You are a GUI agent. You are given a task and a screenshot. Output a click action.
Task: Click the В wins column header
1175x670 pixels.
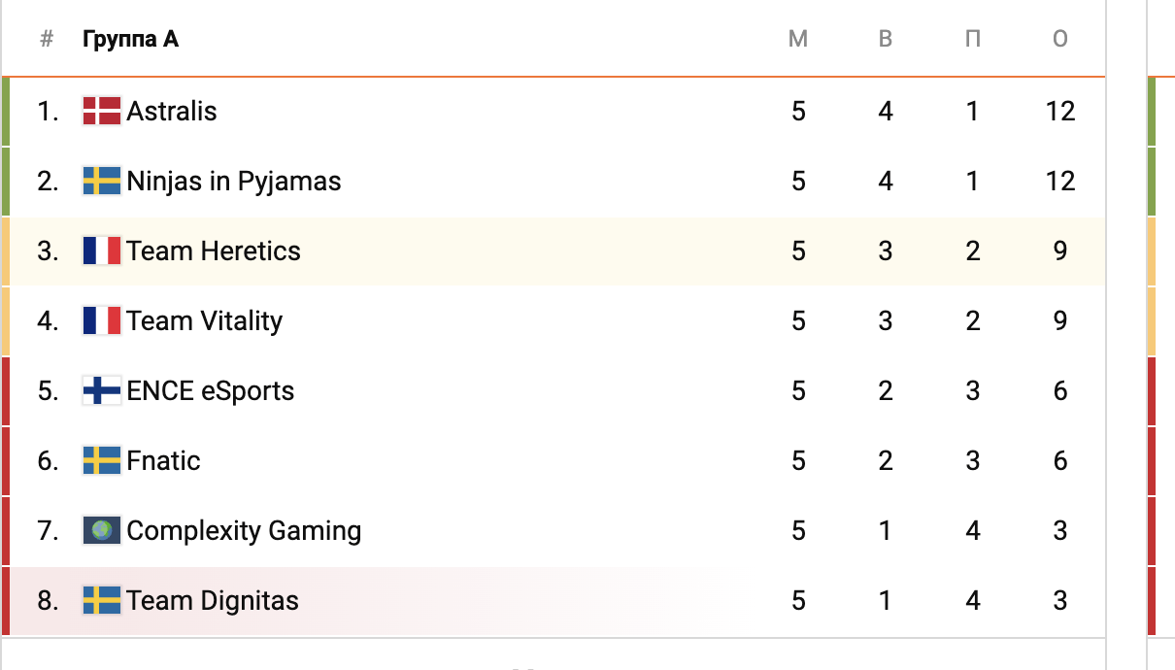coord(885,39)
